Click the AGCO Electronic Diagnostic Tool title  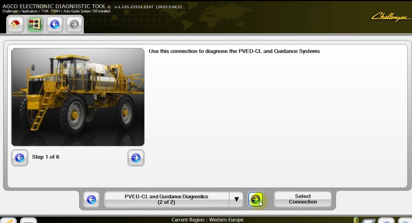coord(54,6)
